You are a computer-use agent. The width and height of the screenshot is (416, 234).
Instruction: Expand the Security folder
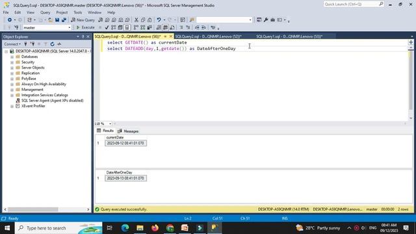tap(12, 62)
